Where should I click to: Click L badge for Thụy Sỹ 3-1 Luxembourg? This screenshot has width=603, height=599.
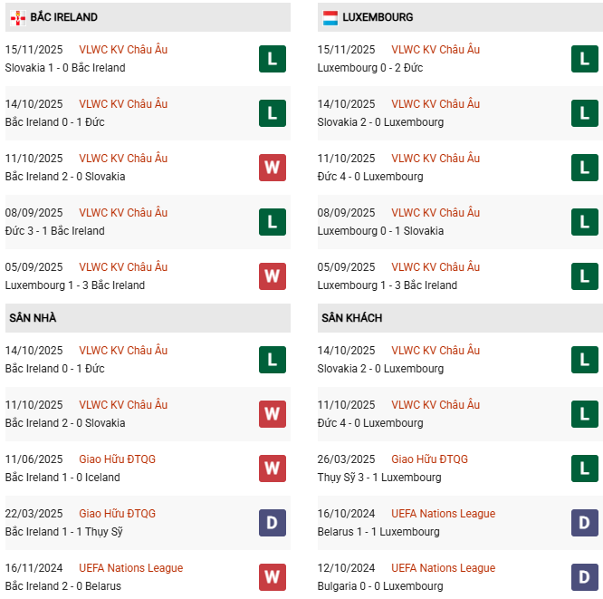coord(585,469)
